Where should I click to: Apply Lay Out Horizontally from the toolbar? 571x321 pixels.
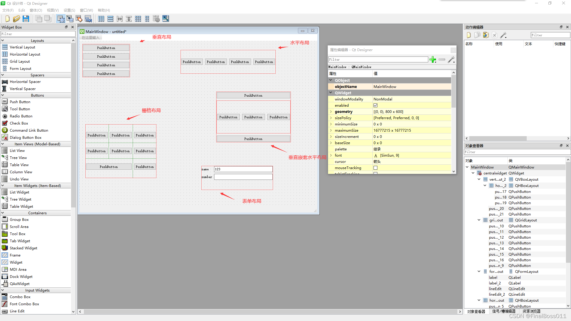(101, 19)
